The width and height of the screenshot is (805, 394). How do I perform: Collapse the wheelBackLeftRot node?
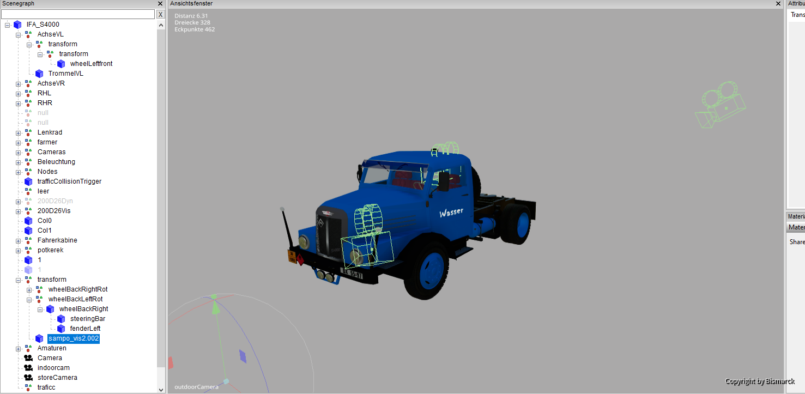coord(29,299)
